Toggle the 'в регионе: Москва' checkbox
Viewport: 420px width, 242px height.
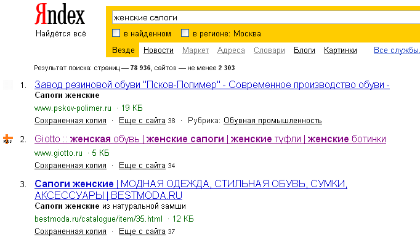tap(185, 33)
